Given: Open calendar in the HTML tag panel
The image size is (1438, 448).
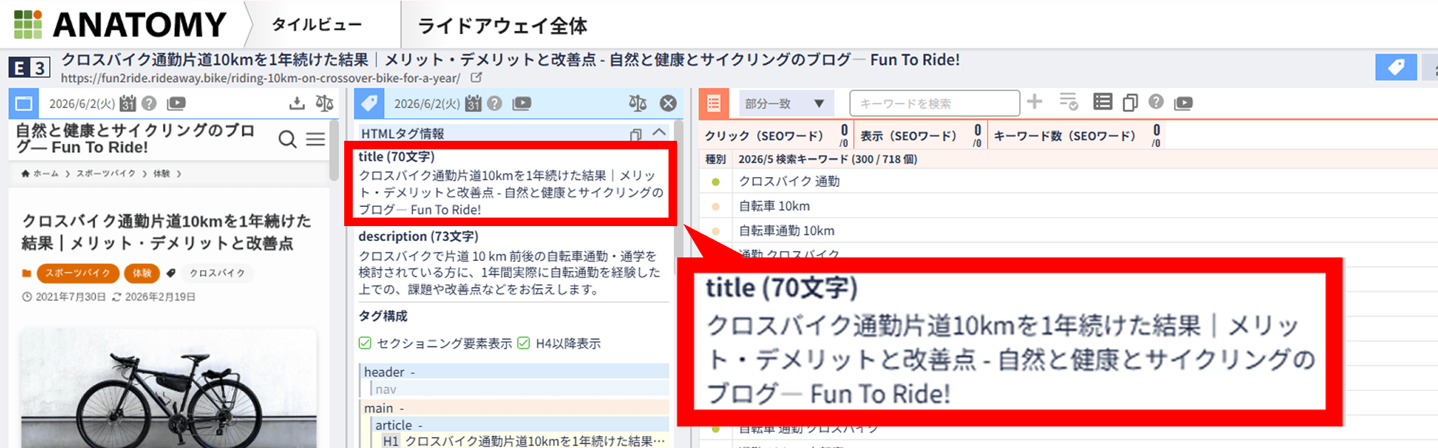Looking at the screenshot, I should pos(474,104).
